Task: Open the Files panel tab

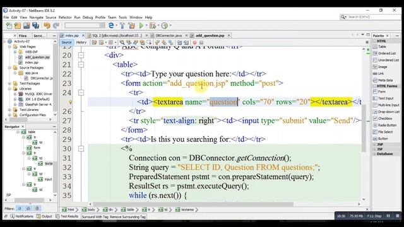Action: point(23,36)
